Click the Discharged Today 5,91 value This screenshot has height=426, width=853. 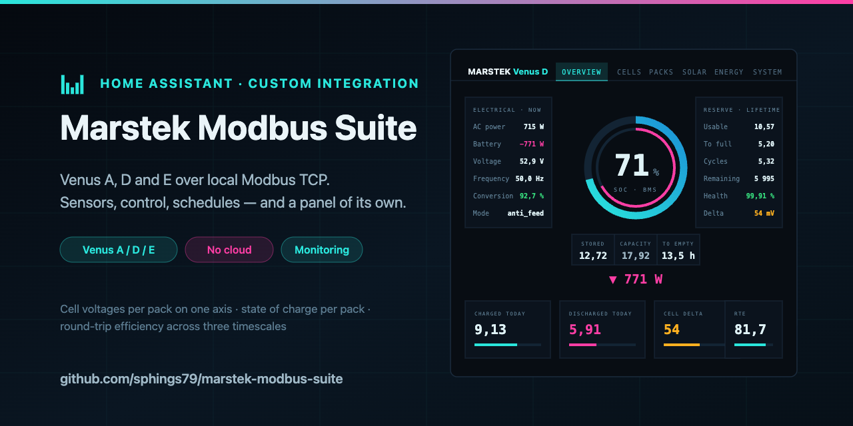click(585, 329)
